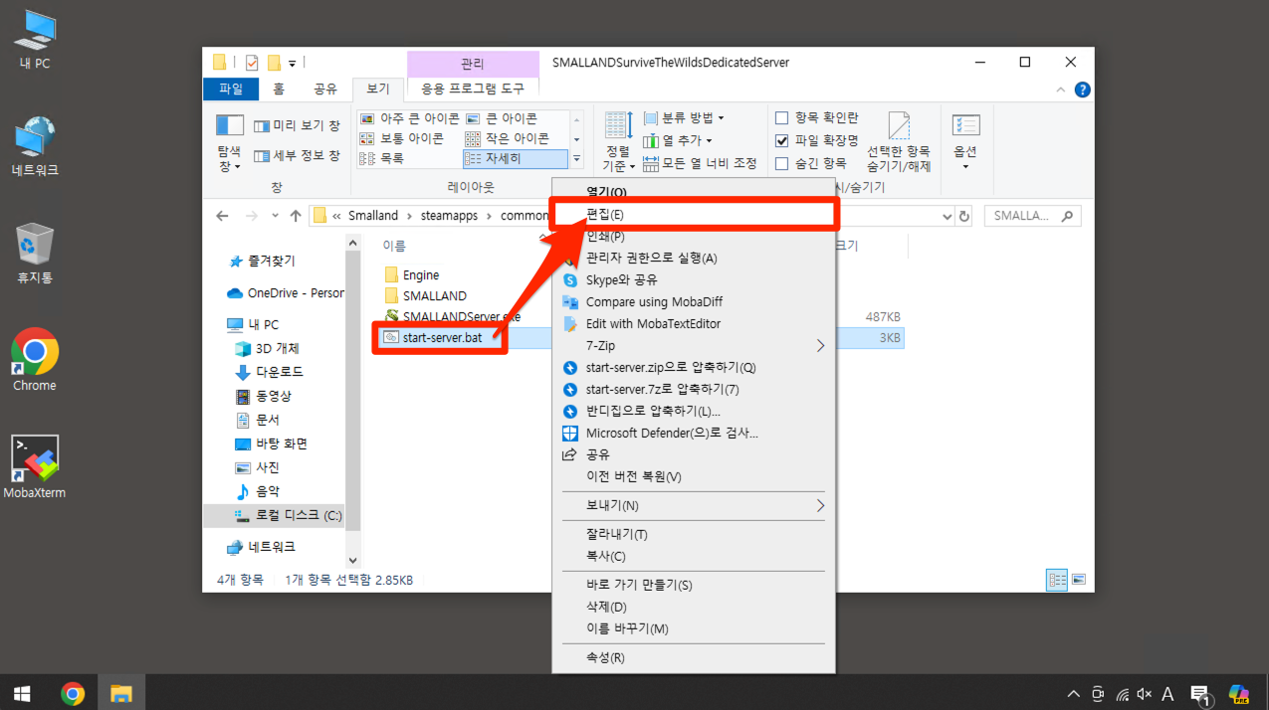Switch to 응용 프로그램 도구 tab
The height and width of the screenshot is (710, 1269).
pyautogui.click(x=473, y=89)
